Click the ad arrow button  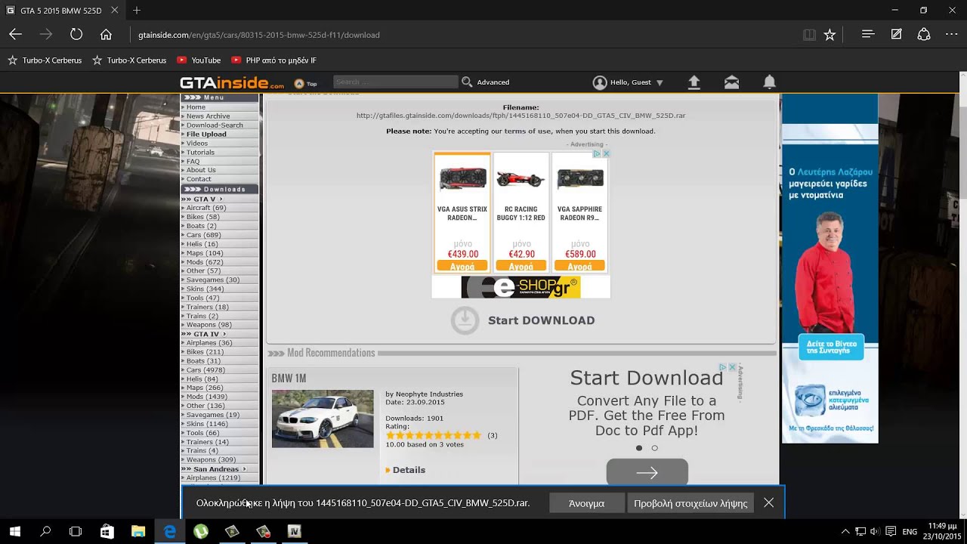point(647,472)
